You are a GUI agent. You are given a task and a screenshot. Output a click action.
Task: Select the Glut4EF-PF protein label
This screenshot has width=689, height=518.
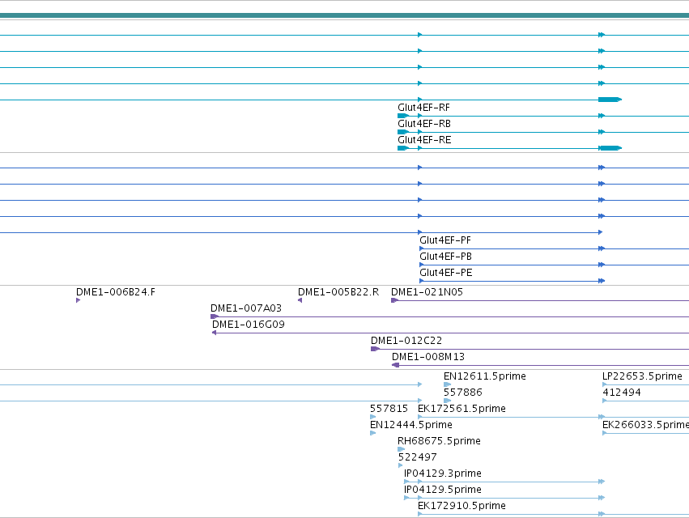pyautogui.click(x=445, y=240)
